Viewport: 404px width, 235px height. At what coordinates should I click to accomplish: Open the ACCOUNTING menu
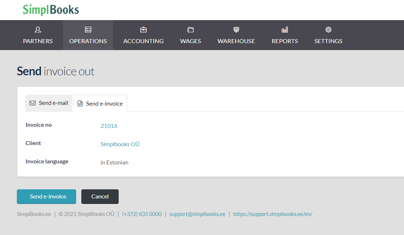tap(144, 35)
